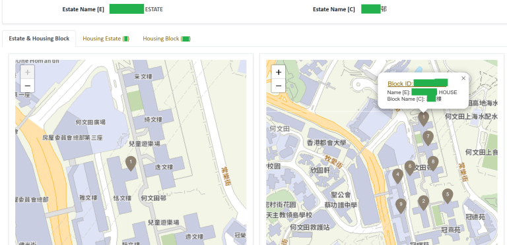Zoom in on the right map
This screenshot has width=507, height=245.
(x=279, y=72)
